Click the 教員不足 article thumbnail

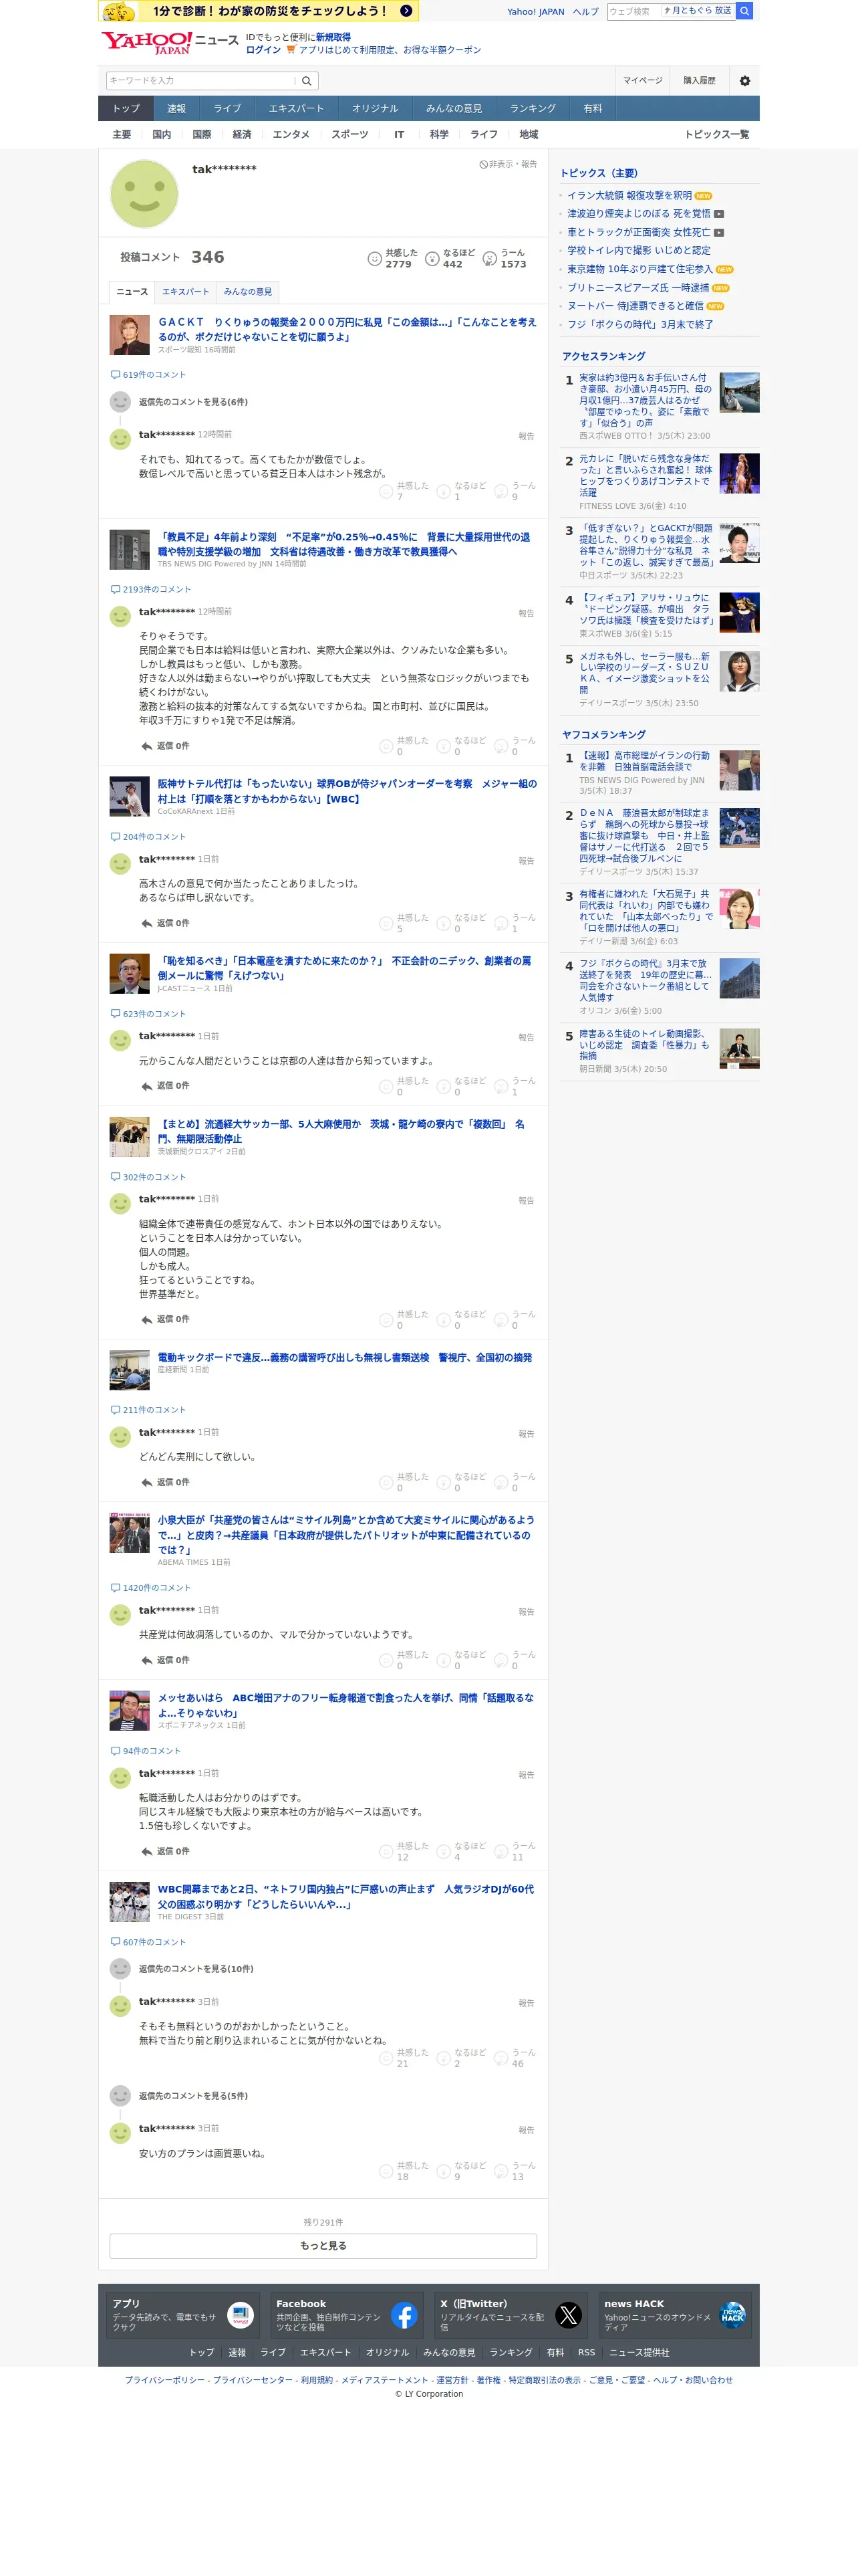pyautogui.click(x=129, y=550)
